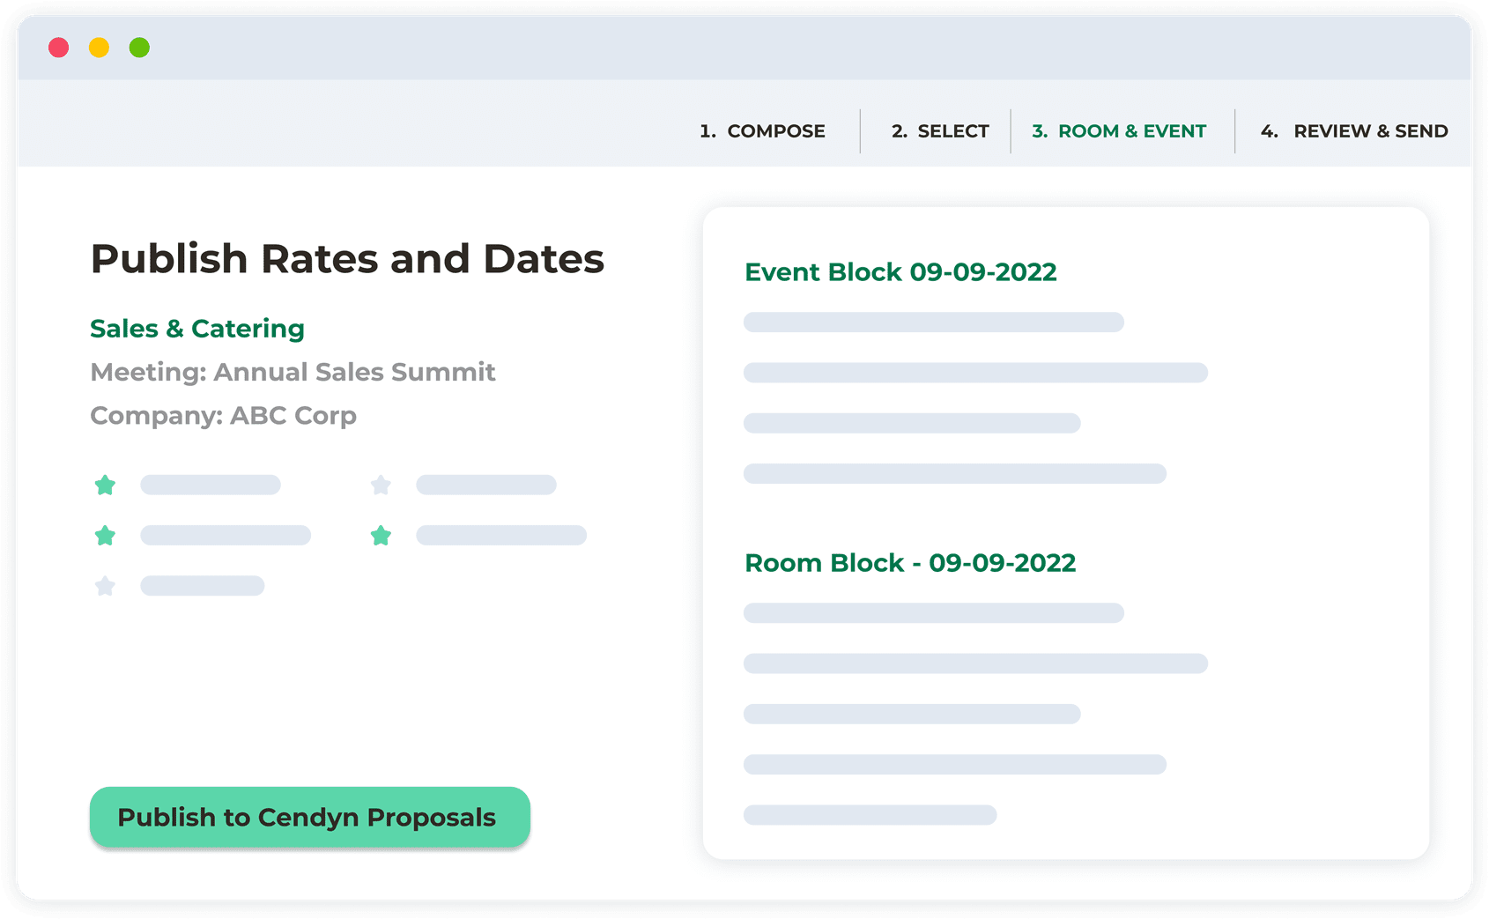Jump to the Review & Send step
The width and height of the screenshot is (1489, 919).
tap(1354, 131)
